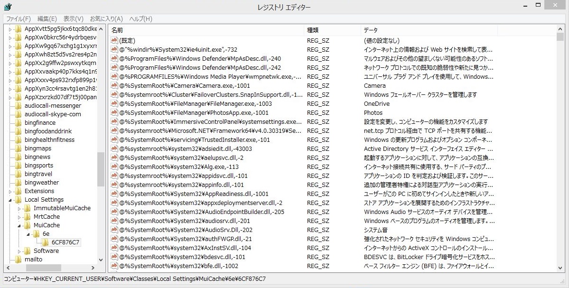Viewport: 569px width, 288px height.
Task: Open the 表示(V) menu
Action: (73, 19)
